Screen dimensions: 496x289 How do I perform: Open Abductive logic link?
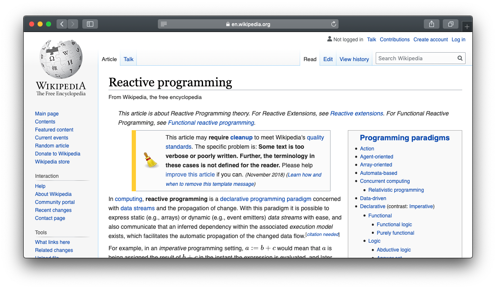(393, 250)
